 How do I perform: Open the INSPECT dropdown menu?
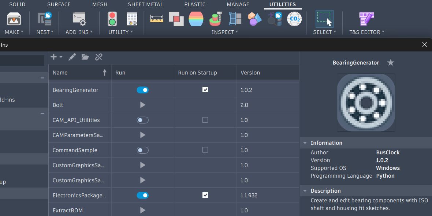[225, 32]
